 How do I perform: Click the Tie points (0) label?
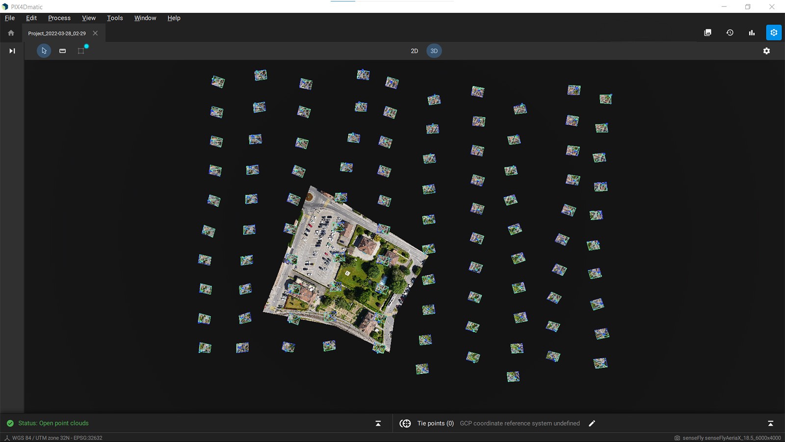point(436,423)
